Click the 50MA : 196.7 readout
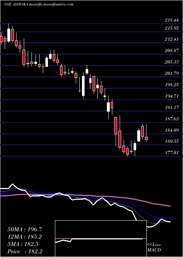This screenshot has width=183, height=257. click(x=25, y=229)
